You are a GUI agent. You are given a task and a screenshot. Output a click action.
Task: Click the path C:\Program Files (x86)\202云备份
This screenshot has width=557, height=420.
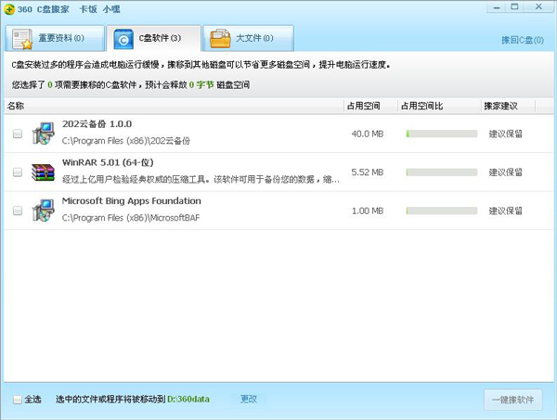(x=126, y=141)
